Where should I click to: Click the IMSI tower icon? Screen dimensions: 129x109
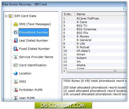tap(16, 82)
